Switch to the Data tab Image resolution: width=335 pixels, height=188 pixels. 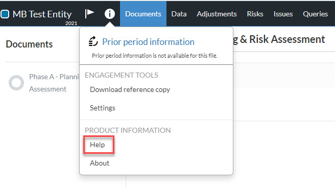tap(179, 14)
